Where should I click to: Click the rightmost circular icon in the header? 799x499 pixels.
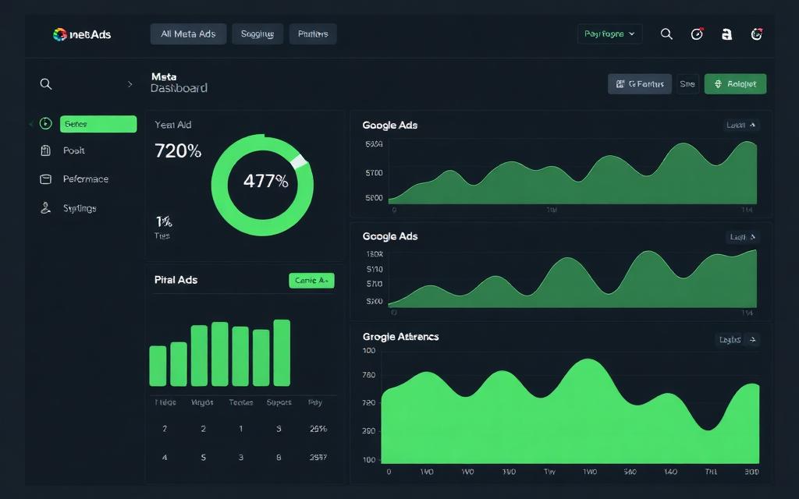tap(756, 34)
